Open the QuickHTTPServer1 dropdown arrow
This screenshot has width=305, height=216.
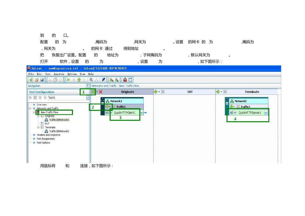point(266,113)
